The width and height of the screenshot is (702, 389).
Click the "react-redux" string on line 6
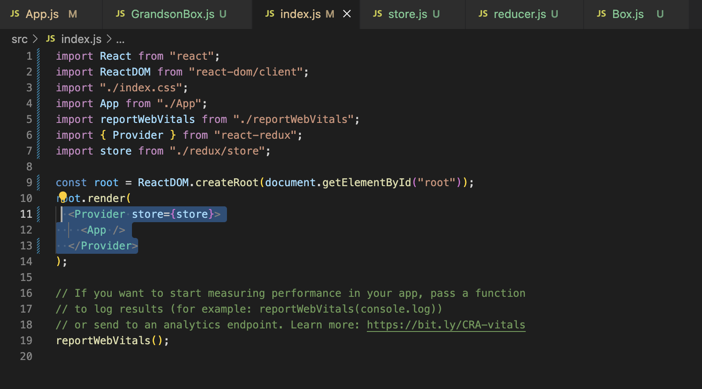pyautogui.click(x=256, y=135)
